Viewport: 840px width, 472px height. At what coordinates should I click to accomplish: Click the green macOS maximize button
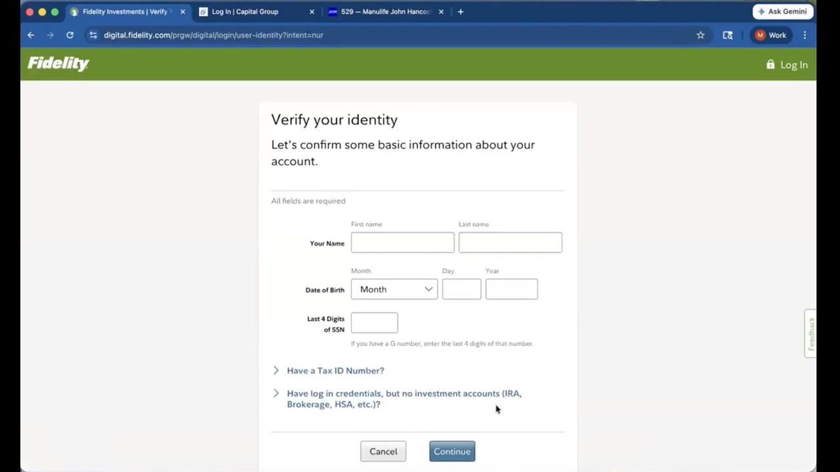tap(54, 12)
